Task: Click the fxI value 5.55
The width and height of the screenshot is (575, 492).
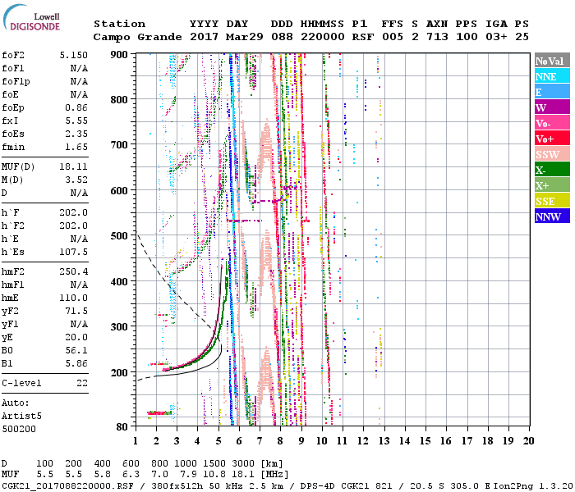Action: pos(76,121)
